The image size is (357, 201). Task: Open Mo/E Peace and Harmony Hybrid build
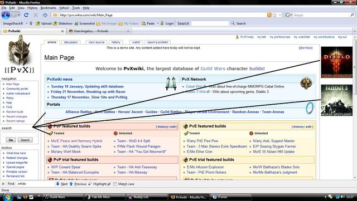(x=76, y=141)
